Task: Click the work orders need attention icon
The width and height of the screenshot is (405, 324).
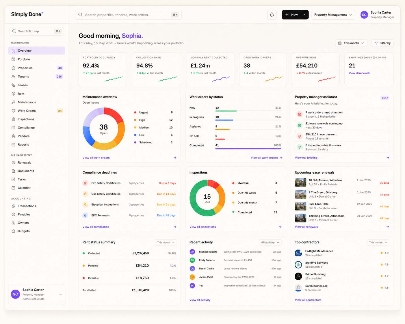Action: 300,114
